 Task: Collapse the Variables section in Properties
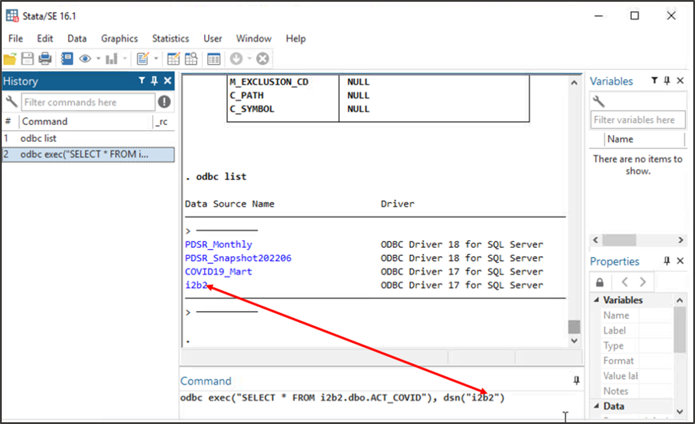coord(597,300)
